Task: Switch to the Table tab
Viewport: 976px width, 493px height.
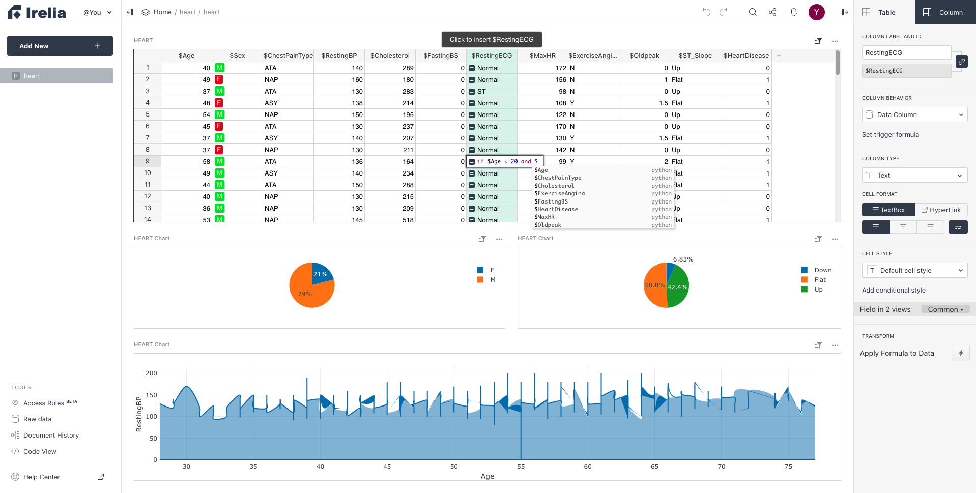Action: coord(884,12)
